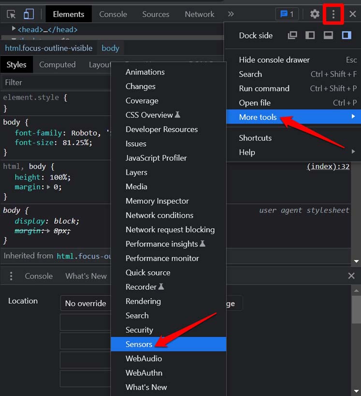
Task: Open JavaScript Profiler from submenu
Action: (169, 158)
